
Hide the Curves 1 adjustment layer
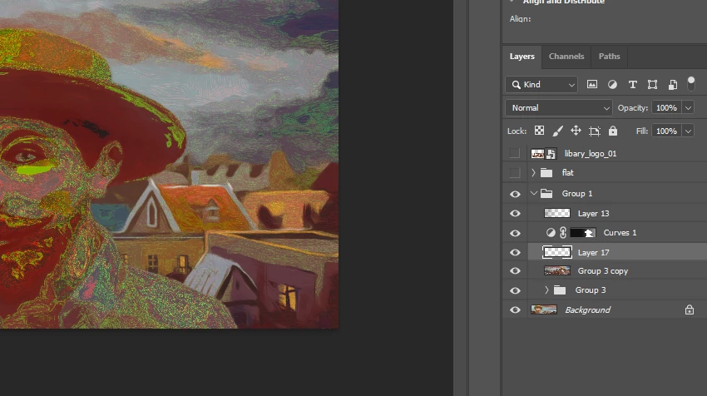coord(515,233)
